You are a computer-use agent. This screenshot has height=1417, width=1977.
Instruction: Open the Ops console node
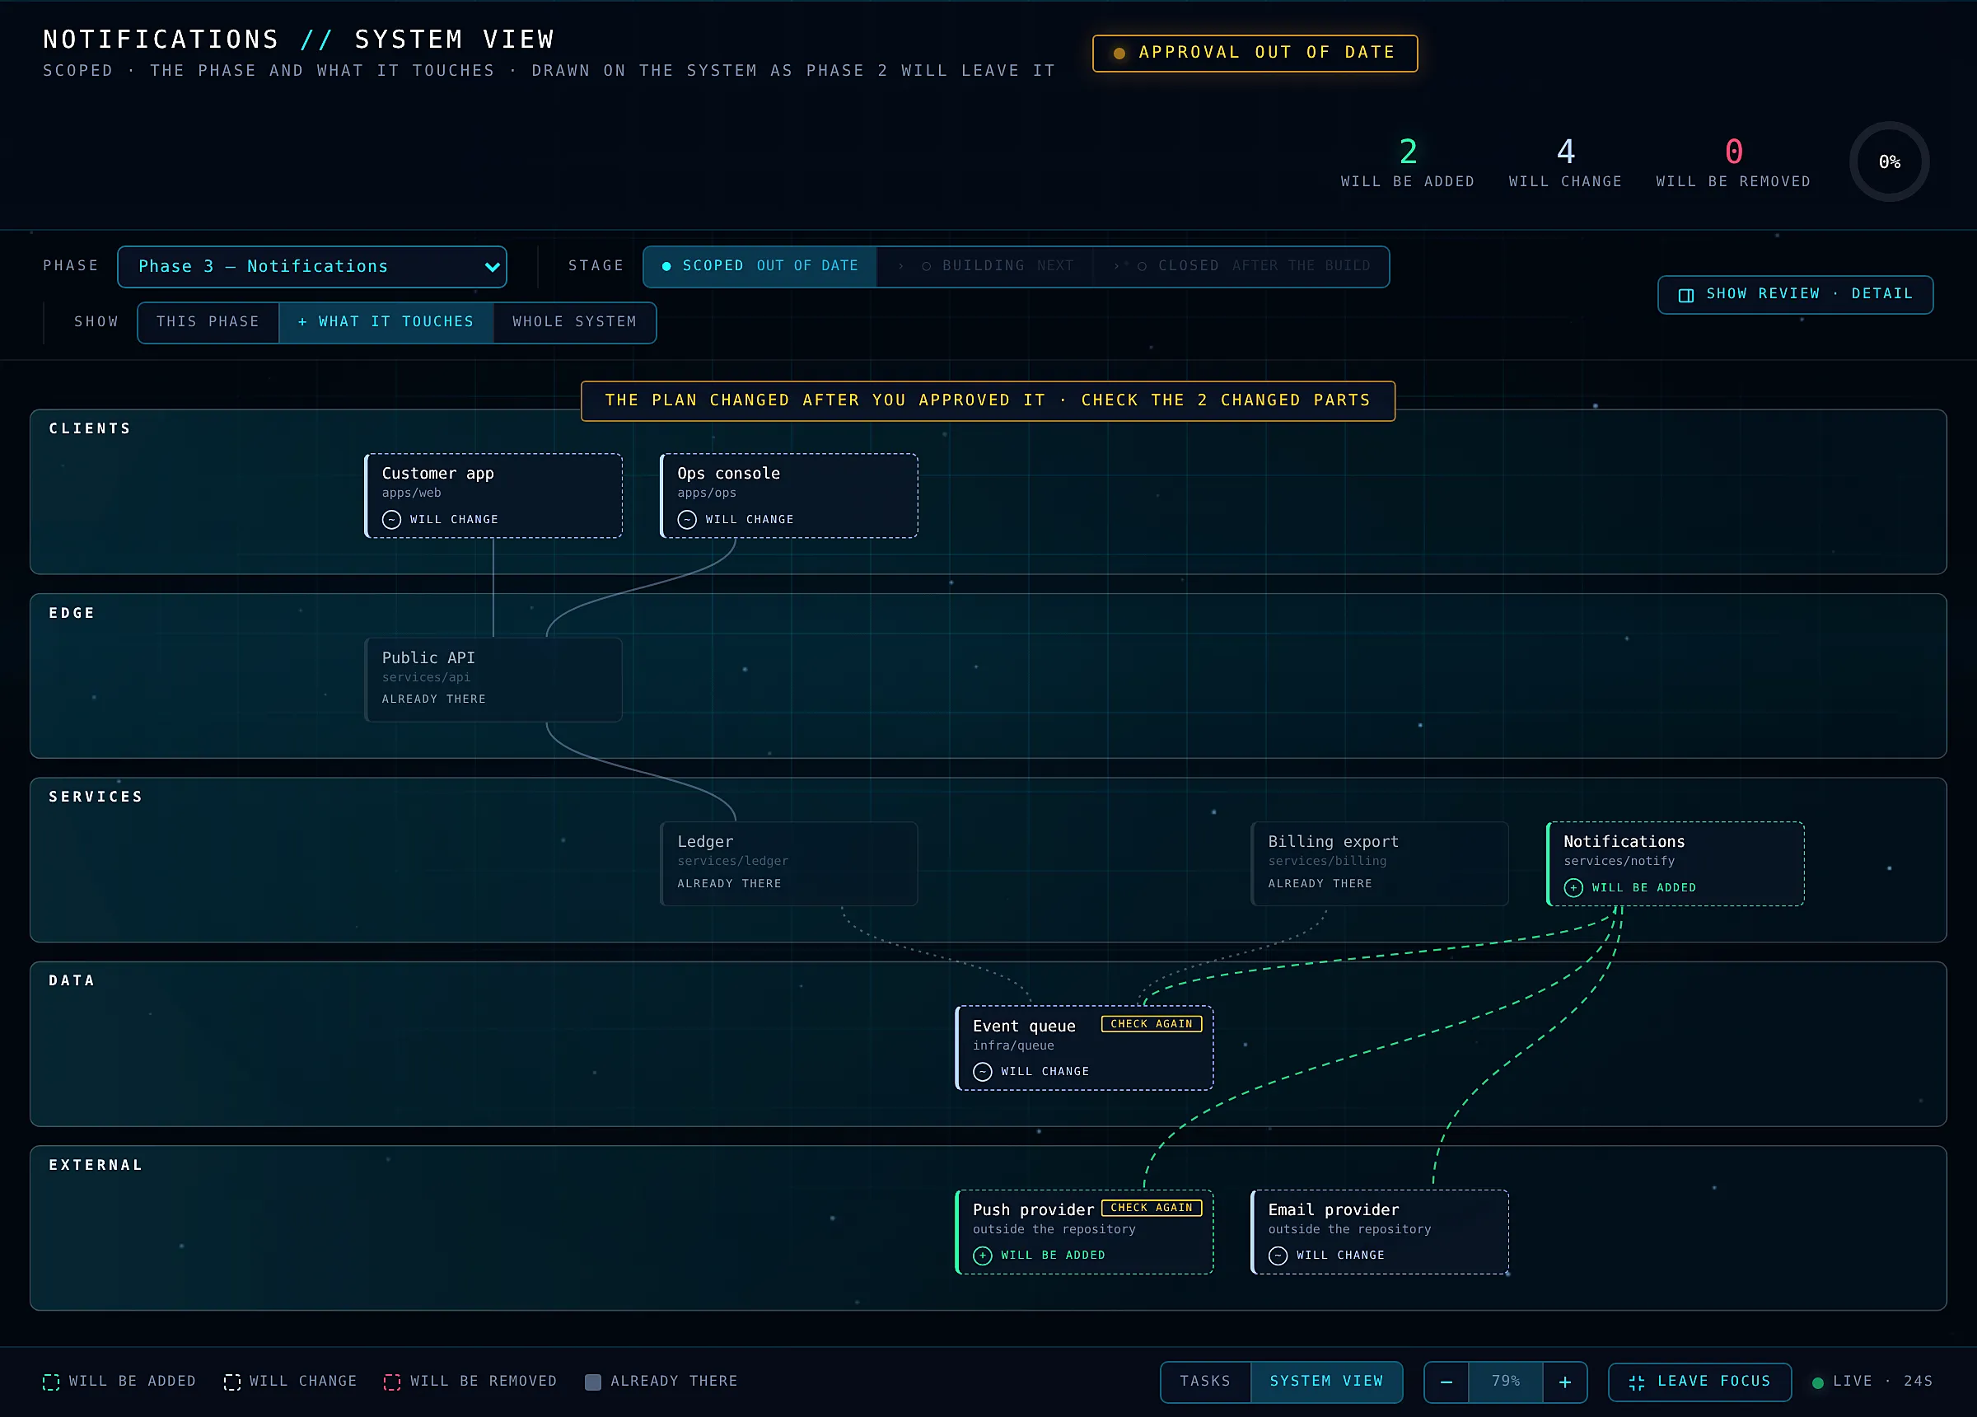(x=789, y=495)
